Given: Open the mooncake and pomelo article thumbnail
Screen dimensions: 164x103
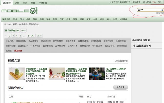Looking at the screenshot, I should (x=17, y=74).
